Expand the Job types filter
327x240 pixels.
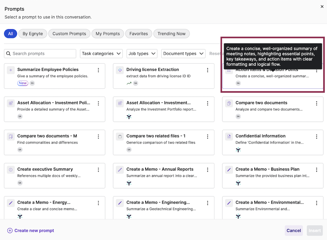(142, 53)
